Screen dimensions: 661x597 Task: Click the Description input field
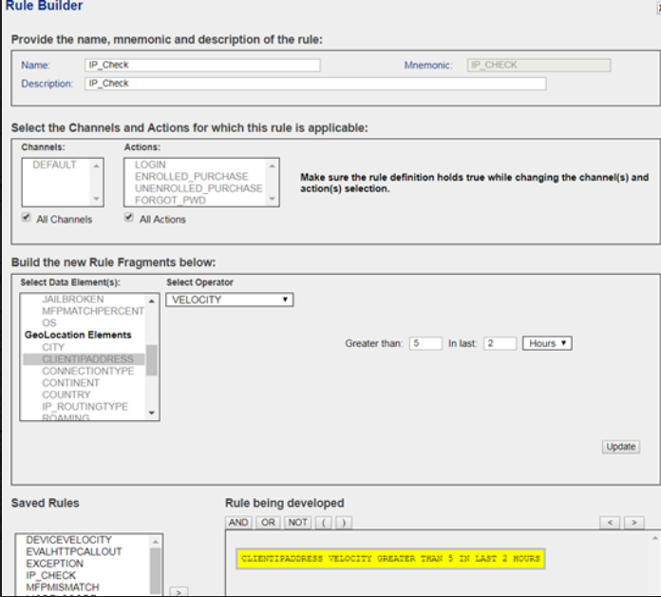(315, 84)
